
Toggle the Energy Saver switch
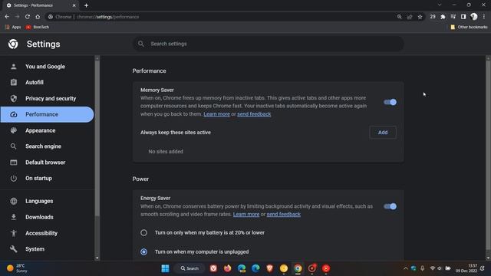390,206
